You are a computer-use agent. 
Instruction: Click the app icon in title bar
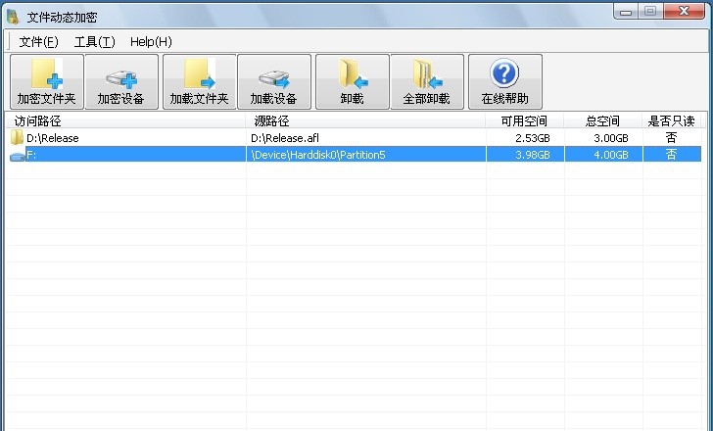pyautogui.click(x=13, y=17)
